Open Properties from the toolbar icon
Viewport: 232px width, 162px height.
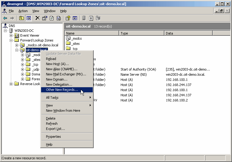coord(45,18)
